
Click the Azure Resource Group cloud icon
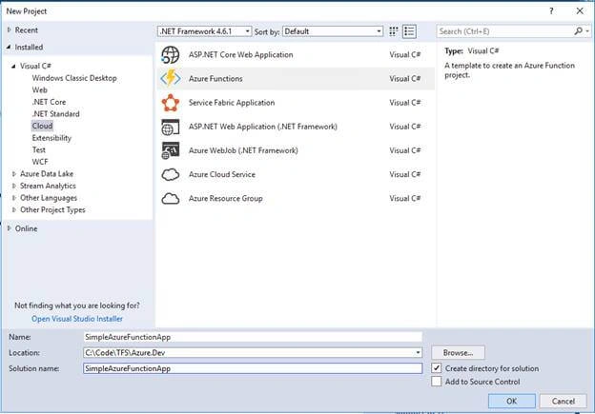click(x=171, y=199)
